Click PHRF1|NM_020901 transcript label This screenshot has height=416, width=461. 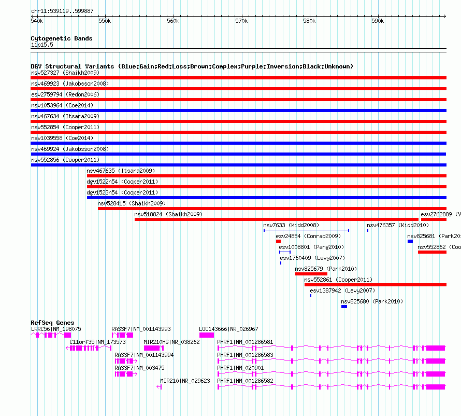[x=240, y=368]
